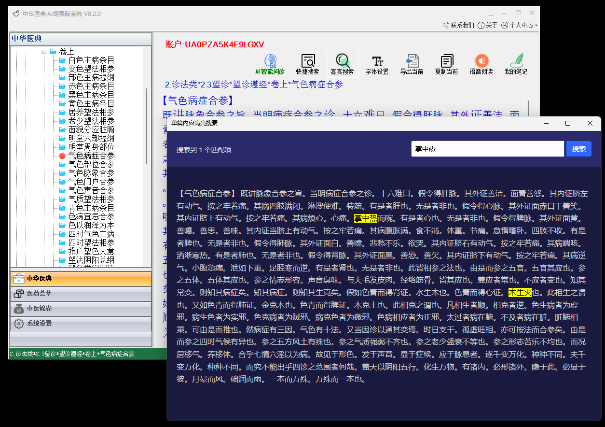Maximize the 单篇内容高亮搜索 dialog
This screenshot has height=427, width=605.
[x=568, y=123]
